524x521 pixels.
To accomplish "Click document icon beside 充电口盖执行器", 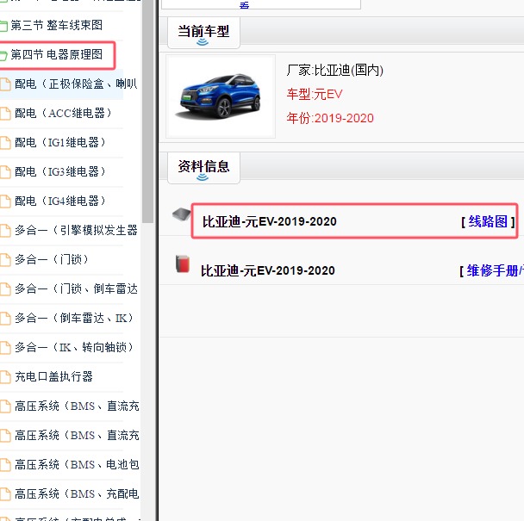I will pyautogui.click(x=5, y=377).
